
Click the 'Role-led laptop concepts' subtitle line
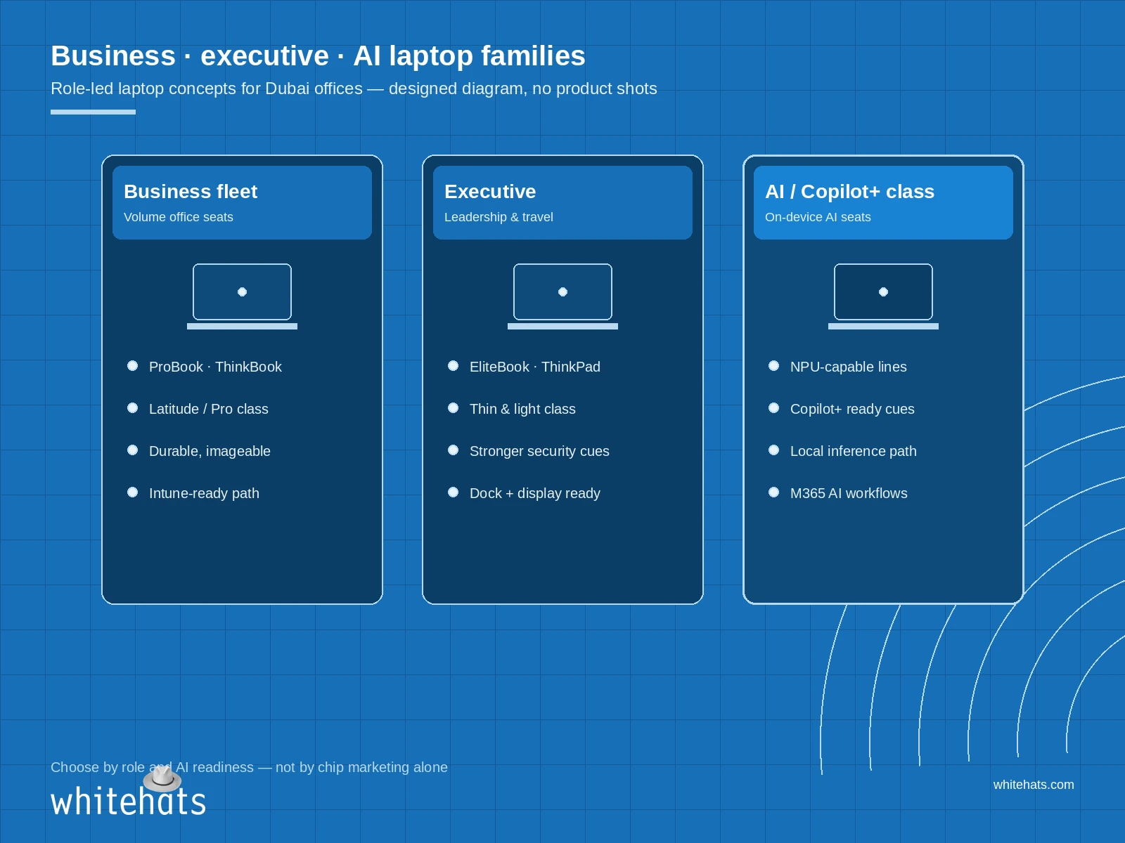[354, 89]
